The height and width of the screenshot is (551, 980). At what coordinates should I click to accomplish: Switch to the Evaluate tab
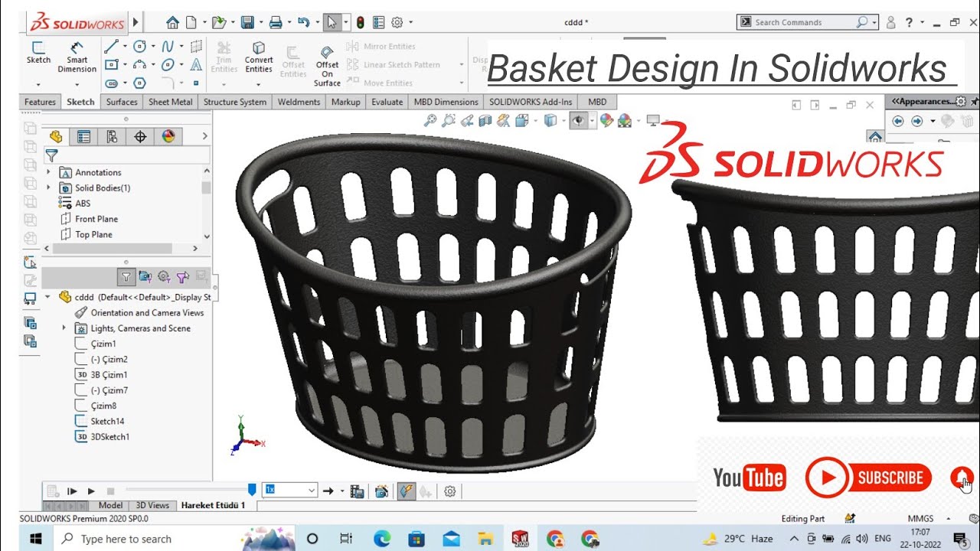point(387,102)
